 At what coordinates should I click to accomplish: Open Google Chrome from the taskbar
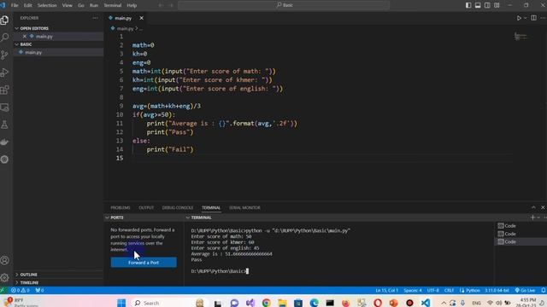[x=266, y=303]
